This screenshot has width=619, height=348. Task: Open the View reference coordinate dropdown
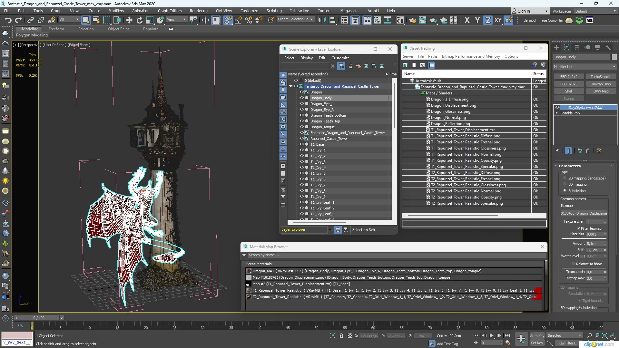click(x=176, y=19)
